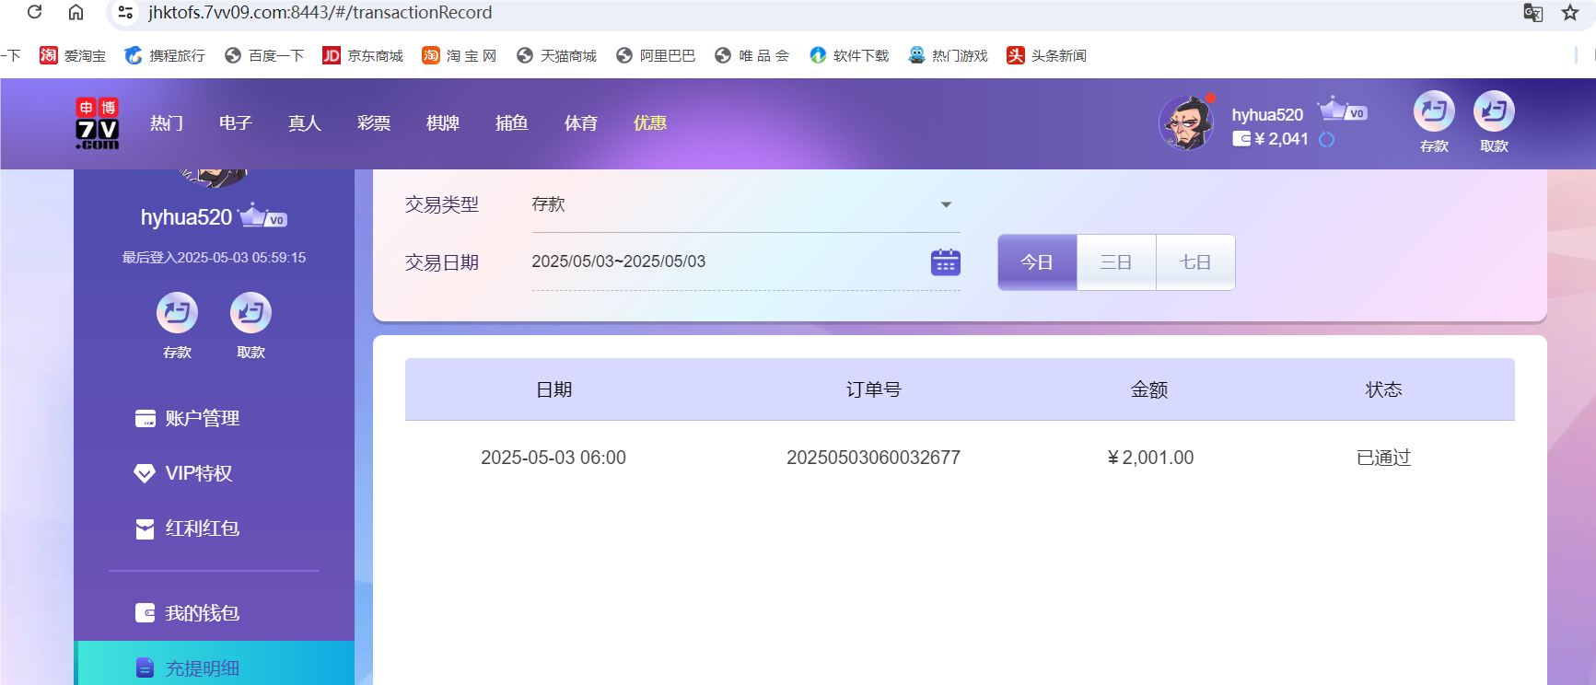The width and height of the screenshot is (1596, 685).
Task: Open the 优惠 navigation tab
Action: click(x=649, y=123)
